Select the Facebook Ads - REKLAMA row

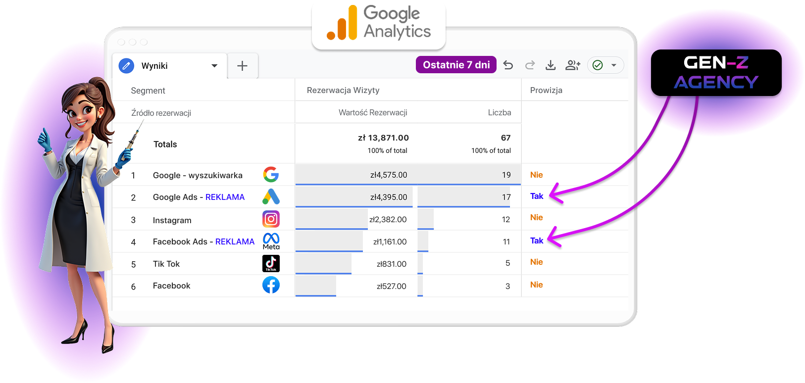[370, 241]
